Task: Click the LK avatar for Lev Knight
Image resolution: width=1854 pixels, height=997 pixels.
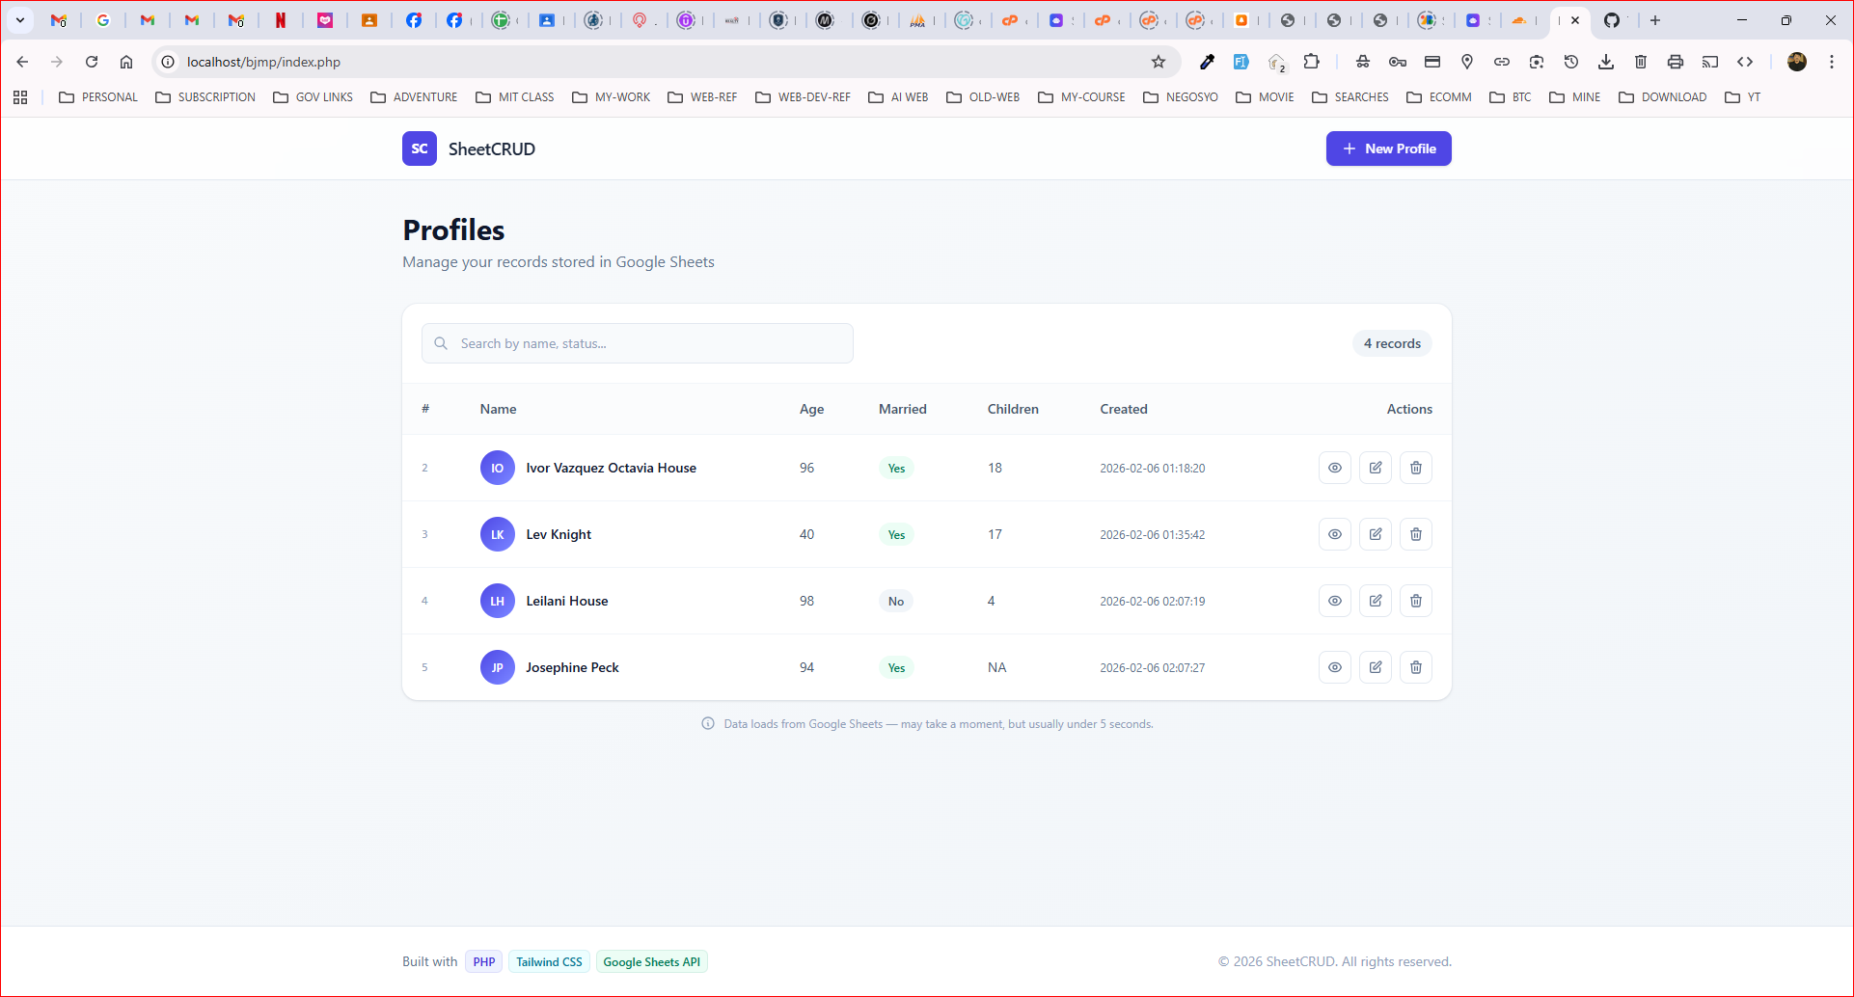Action: click(498, 534)
